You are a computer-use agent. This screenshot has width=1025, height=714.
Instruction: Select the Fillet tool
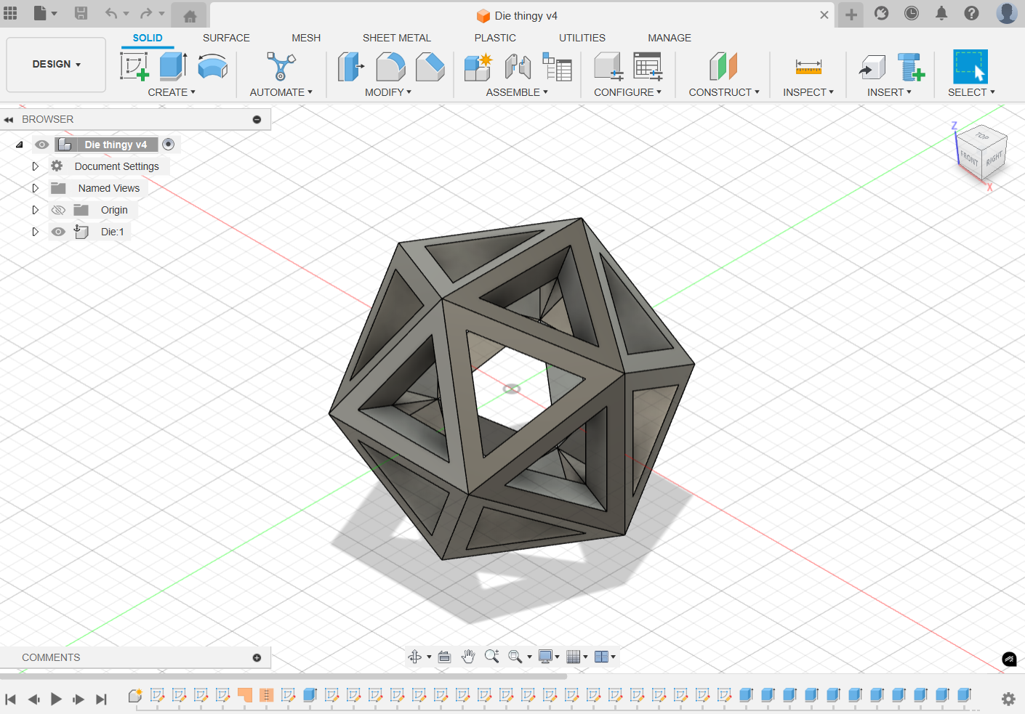click(390, 67)
